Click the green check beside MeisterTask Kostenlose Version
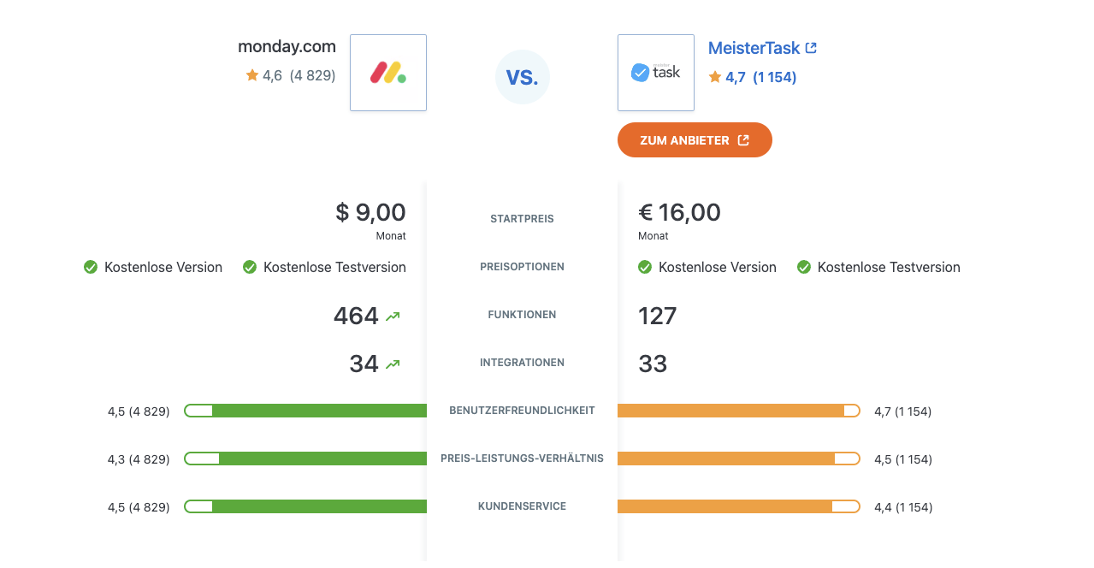The width and height of the screenshot is (1094, 568). 645,267
